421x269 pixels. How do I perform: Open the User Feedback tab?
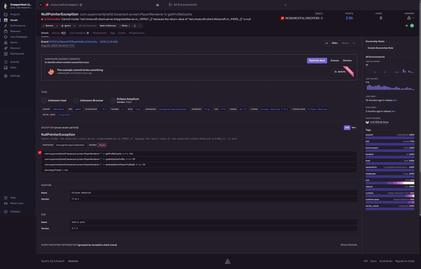coord(77,33)
